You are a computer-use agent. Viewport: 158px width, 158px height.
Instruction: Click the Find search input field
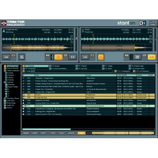click(72, 71)
